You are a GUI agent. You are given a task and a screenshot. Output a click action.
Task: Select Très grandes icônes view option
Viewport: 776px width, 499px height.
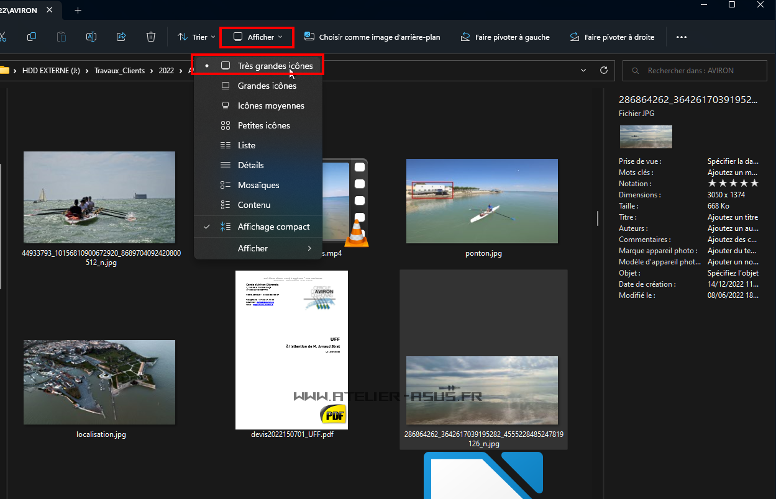275,66
